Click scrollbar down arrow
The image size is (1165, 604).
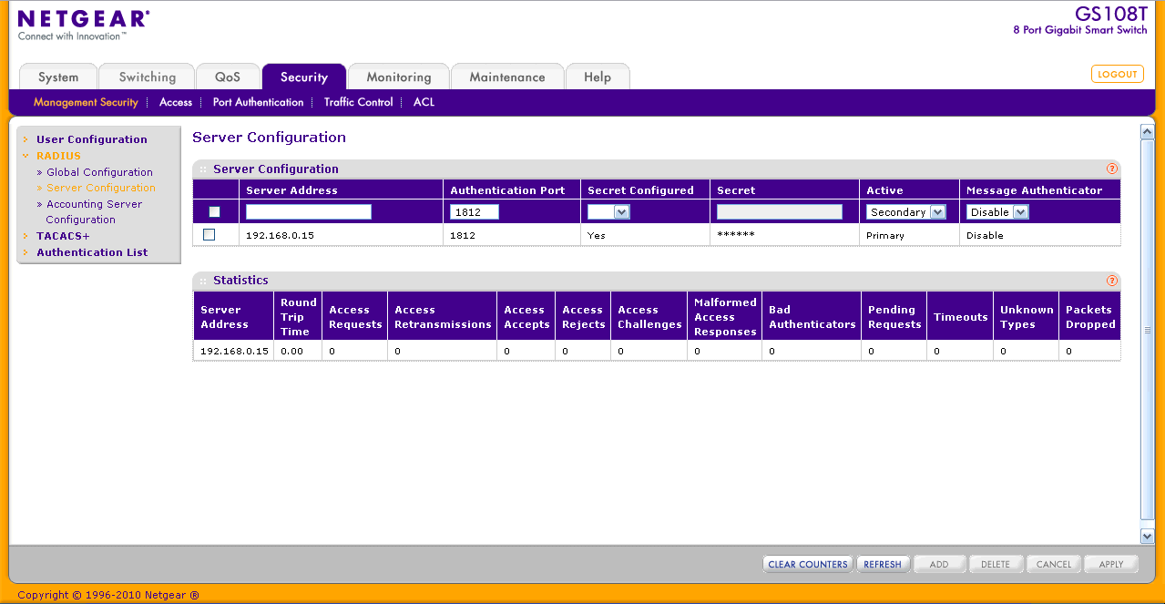(1147, 537)
